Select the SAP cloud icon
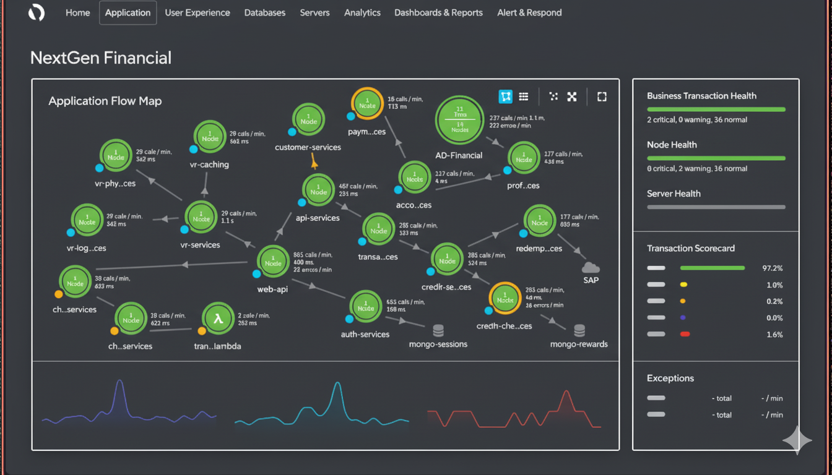This screenshot has width=832, height=475. [x=591, y=268]
